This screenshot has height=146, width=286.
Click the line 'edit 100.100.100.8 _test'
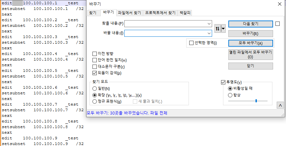tap(40, 121)
